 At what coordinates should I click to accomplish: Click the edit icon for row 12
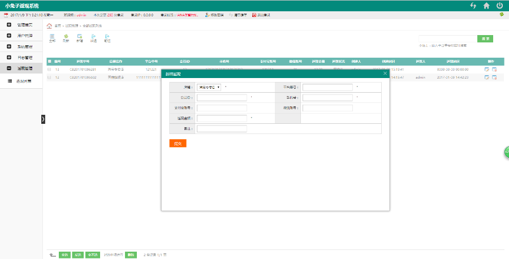coord(486,77)
